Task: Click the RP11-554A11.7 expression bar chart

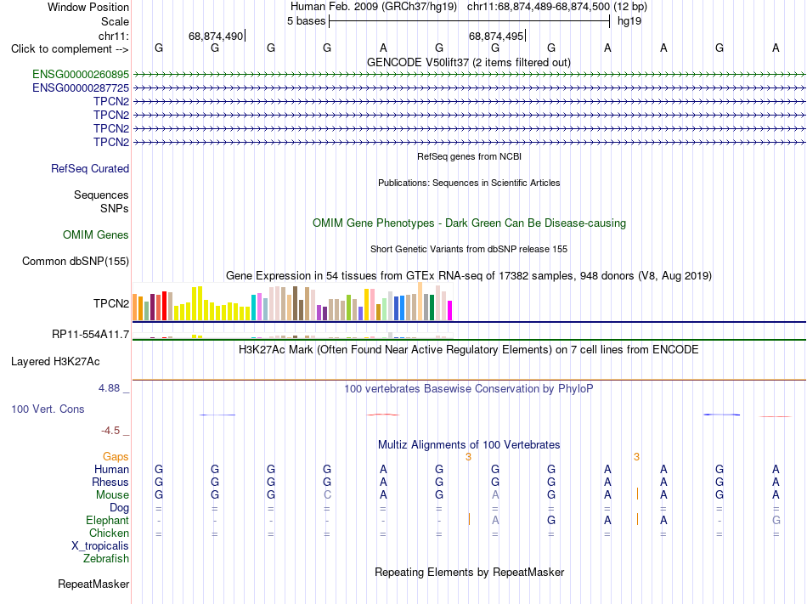Action: (x=292, y=336)
